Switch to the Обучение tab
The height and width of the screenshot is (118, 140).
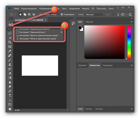tap(82, 65)
